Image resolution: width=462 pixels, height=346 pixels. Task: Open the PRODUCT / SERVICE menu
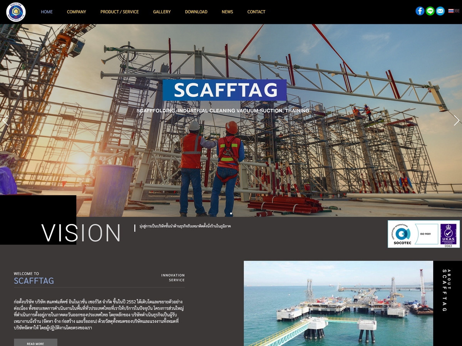click(119, 12)
